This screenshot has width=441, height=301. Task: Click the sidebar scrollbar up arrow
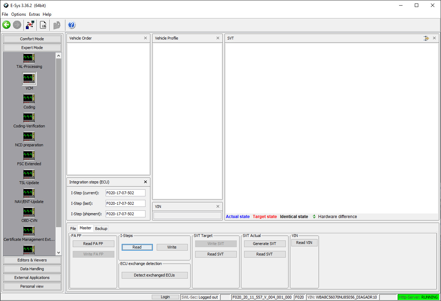(x=58, y=56)
